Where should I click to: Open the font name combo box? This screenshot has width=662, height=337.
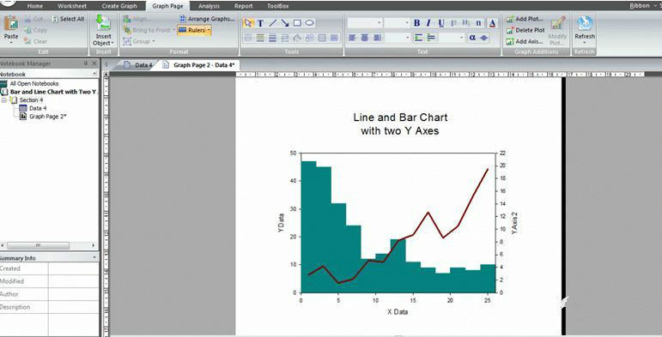click(365, 23)
